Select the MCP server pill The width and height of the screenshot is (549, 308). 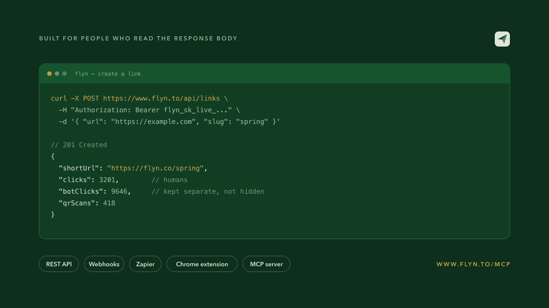(267, 264)
